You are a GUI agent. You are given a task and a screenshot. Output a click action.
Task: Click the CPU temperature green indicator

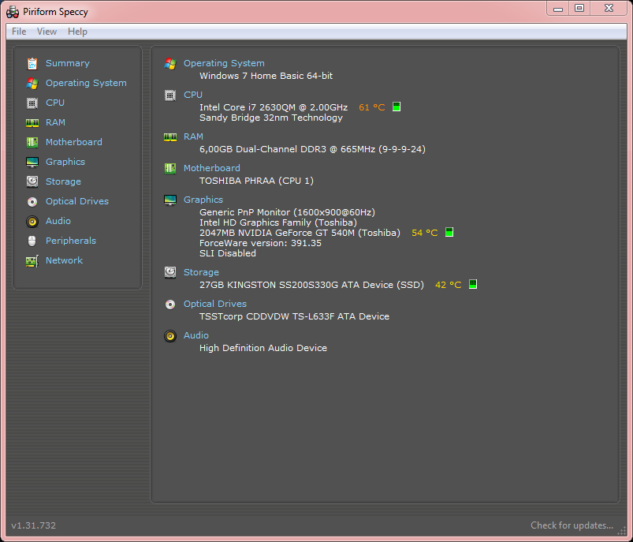397,107
